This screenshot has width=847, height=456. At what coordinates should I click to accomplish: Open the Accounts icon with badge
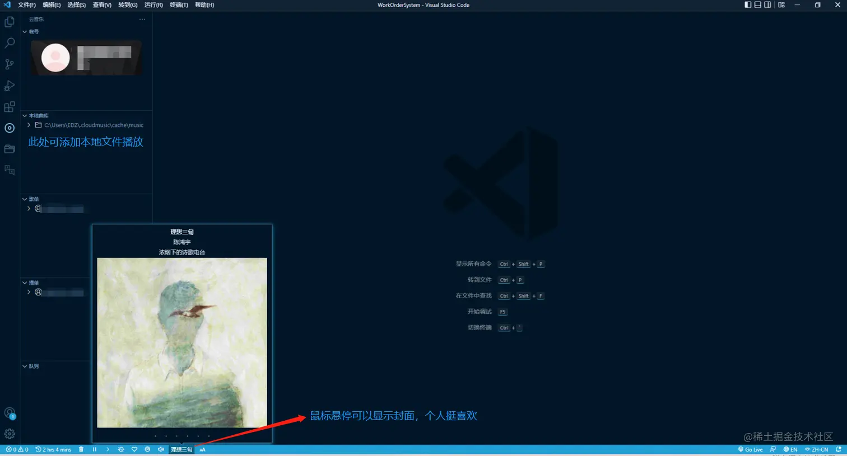(x=10, y=413)
